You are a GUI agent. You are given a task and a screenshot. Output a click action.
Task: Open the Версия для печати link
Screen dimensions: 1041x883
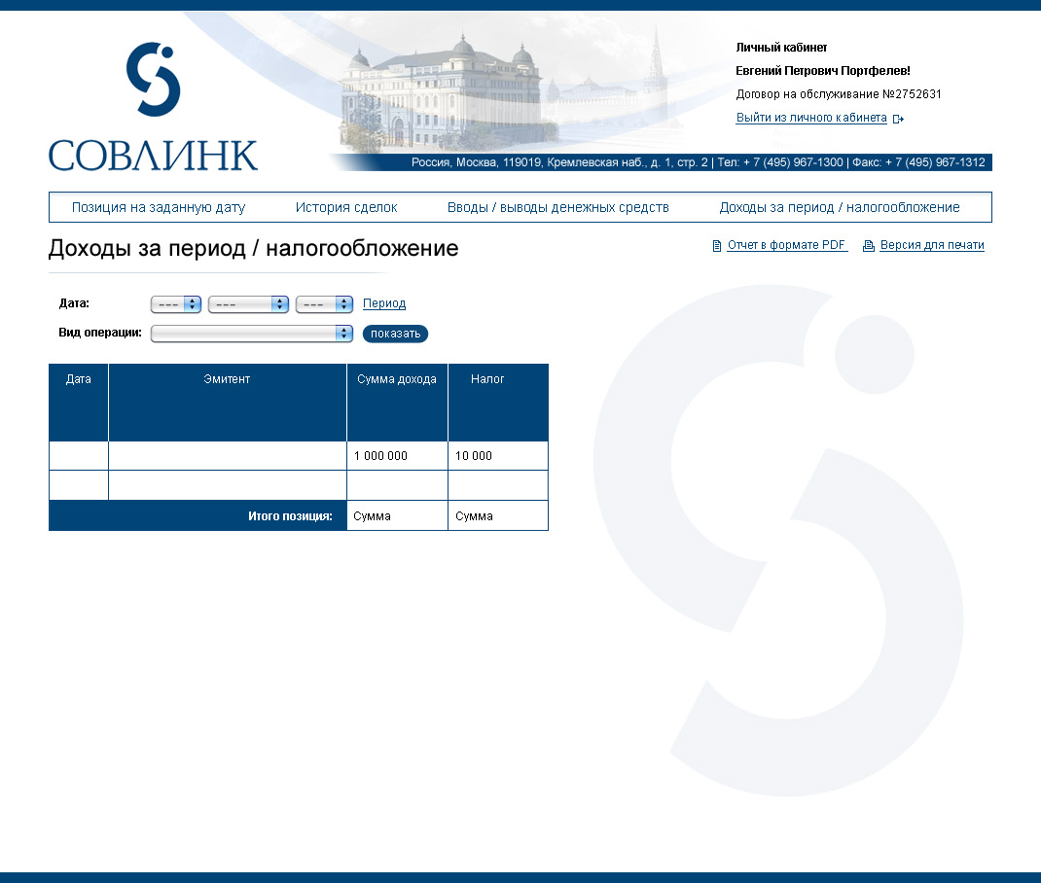(x=932, y=245)
